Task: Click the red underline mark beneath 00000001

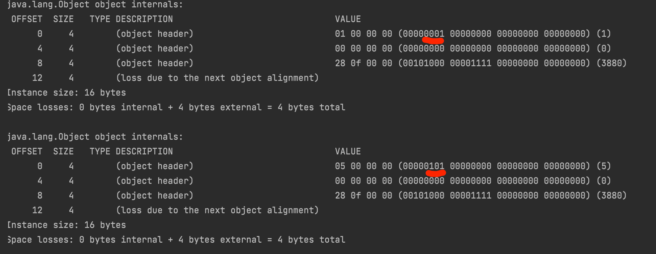Action: tap(433, 41)
